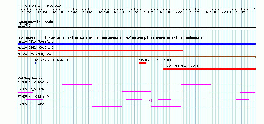Viewport: 264px width, 124px height.
Task: Click the red nsv1045362 loss variant bar
Action: [x=100, y=50]
